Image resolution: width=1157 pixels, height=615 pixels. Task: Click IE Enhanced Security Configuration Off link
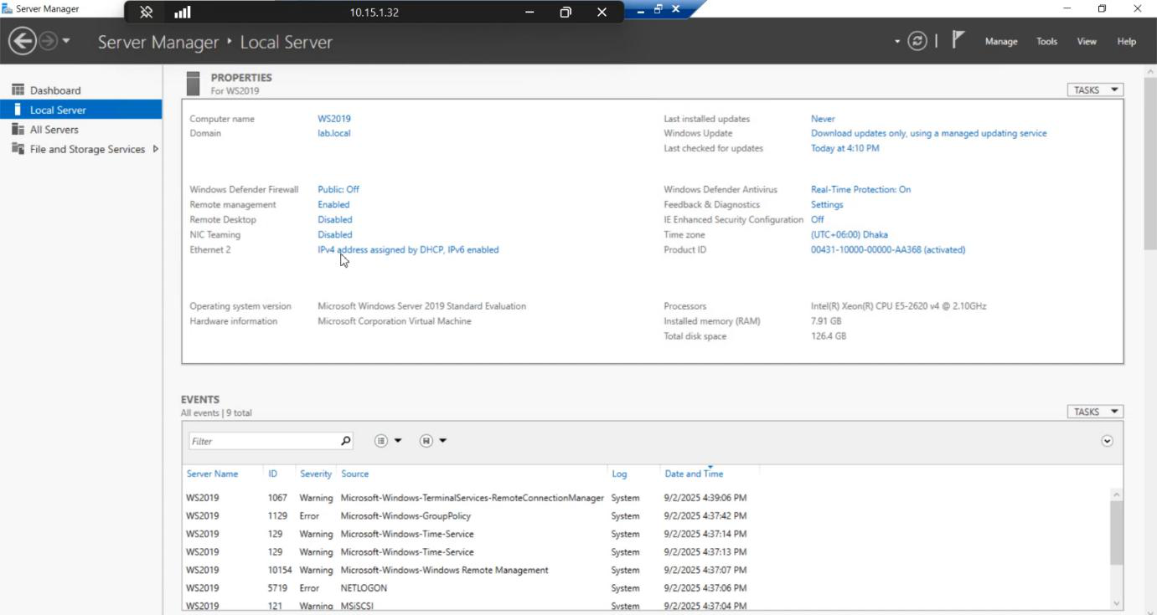tap(817, 219)
